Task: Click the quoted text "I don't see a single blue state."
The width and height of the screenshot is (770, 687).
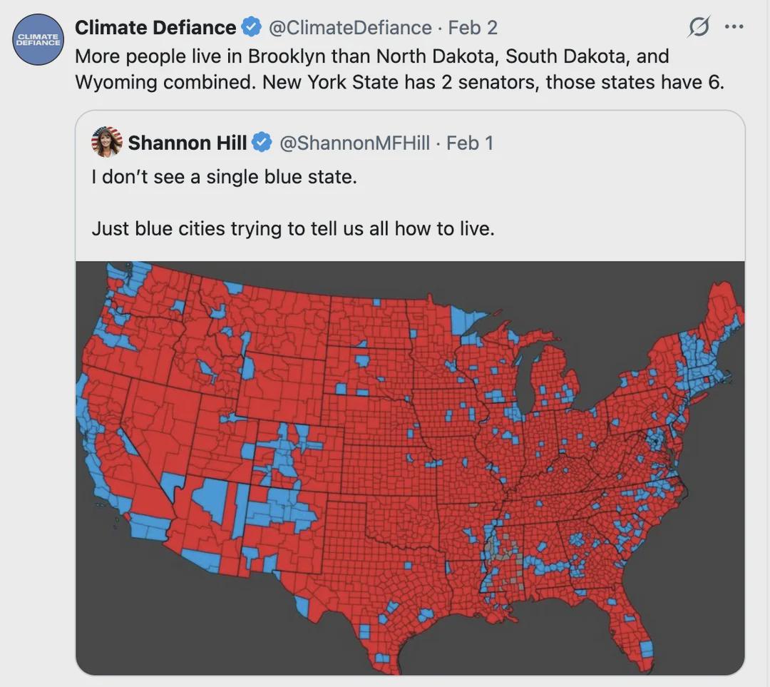Action: point(224,177)
